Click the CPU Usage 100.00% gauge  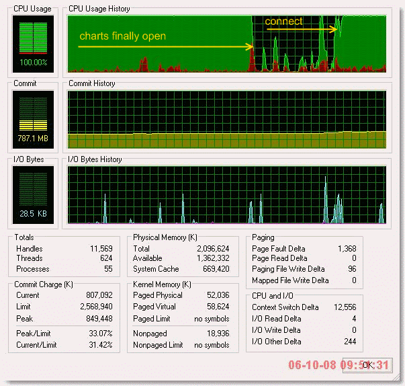click(x=33, y=44)
